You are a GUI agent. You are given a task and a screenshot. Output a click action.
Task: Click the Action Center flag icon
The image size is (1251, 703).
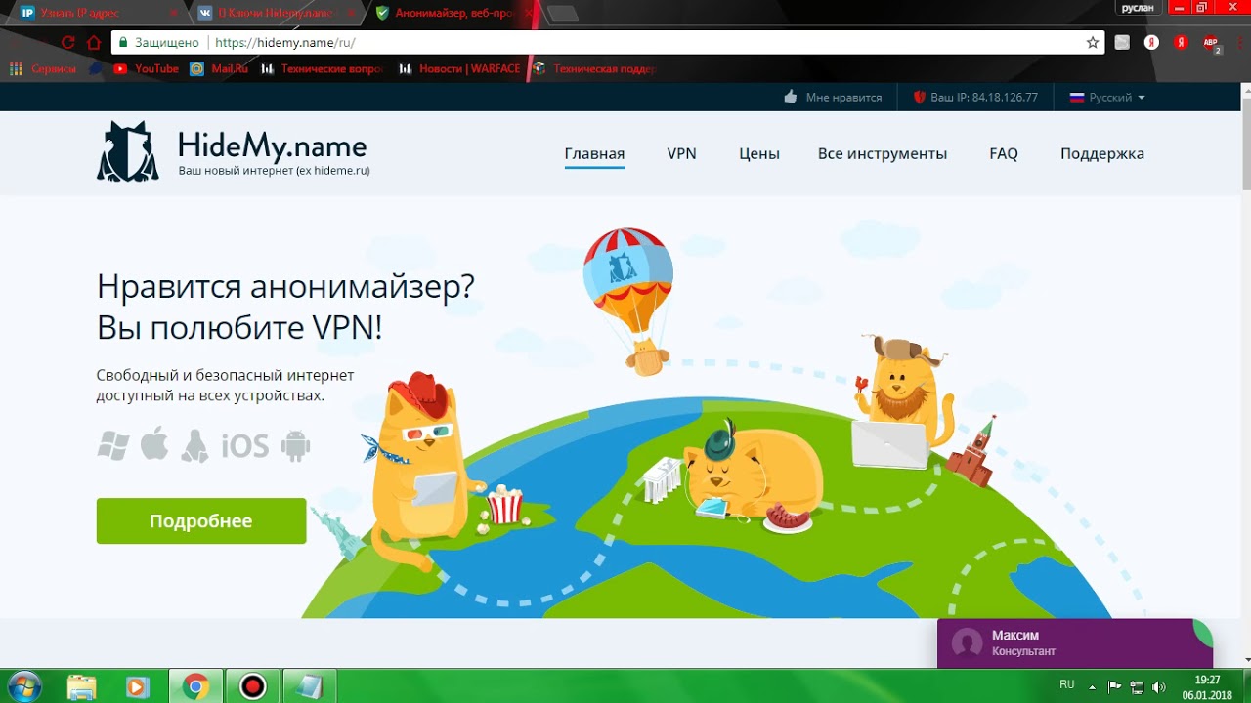tap(1114, 686)
